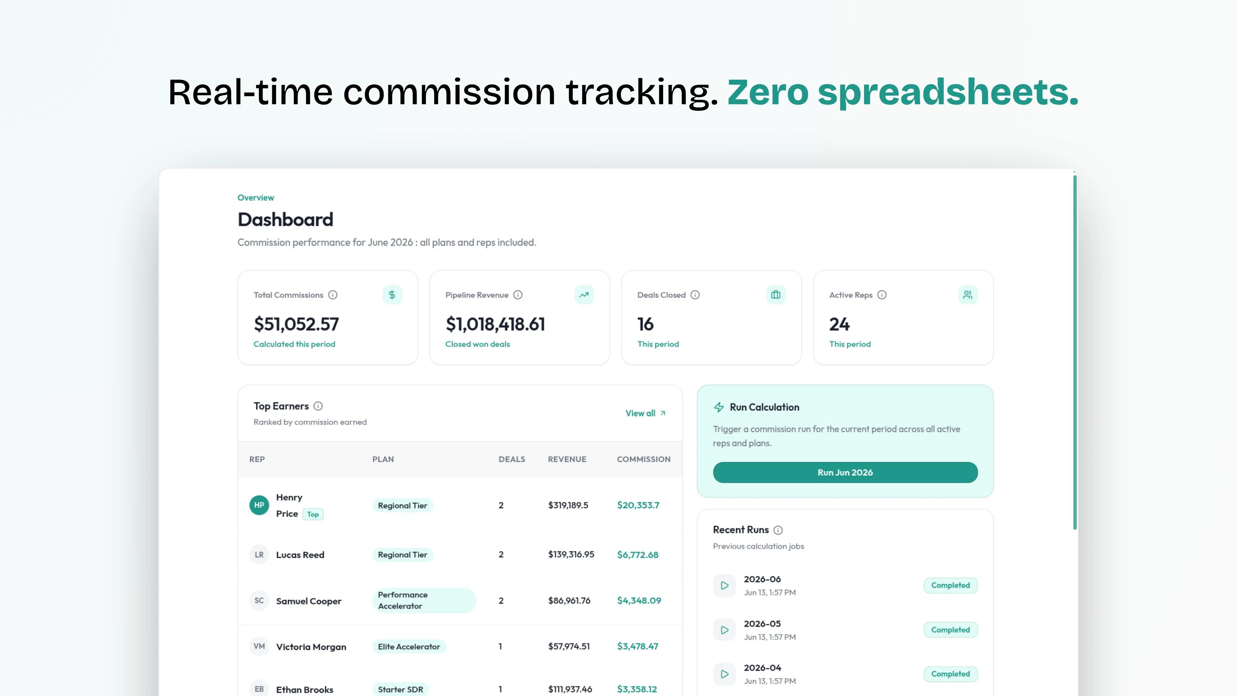Click Henry Price's HP avatar
The height and width of the screenshot is (696, 1237).
pos(259,505)
